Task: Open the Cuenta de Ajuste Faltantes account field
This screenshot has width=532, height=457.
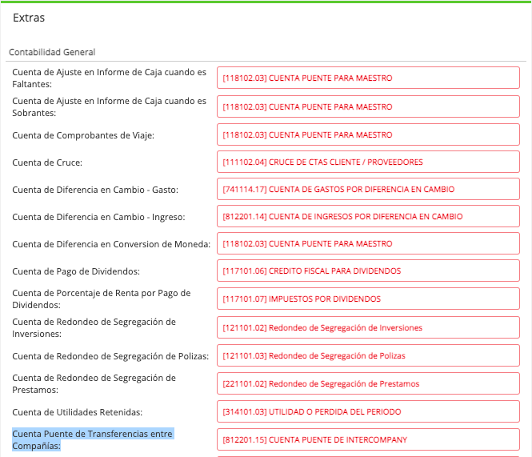Action: pyautogui.click(x=368, y=78)
